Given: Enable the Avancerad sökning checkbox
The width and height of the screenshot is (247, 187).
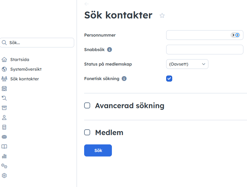Looking at the screenshot, I should click(87, 105).
